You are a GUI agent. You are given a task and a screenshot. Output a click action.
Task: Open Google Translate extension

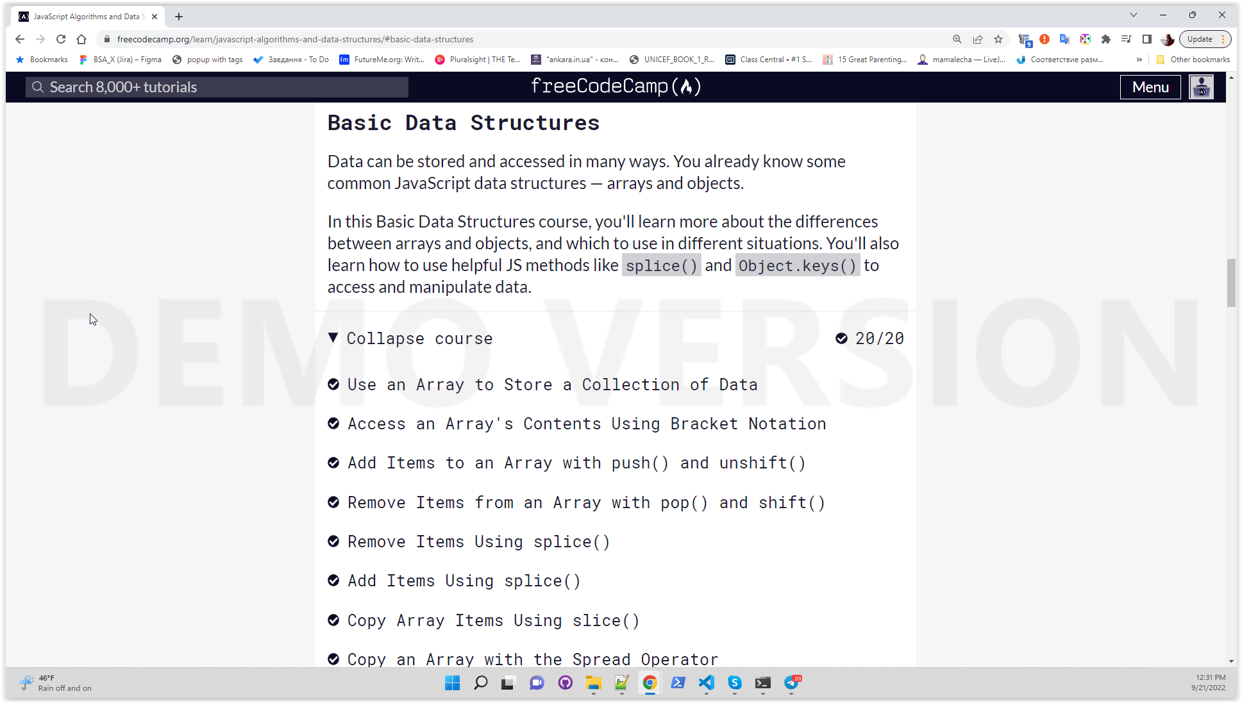(1065, 39)
